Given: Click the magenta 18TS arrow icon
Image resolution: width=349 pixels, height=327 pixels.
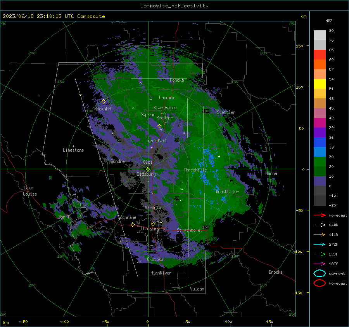Looking at the screenshot, I should point(320,264).
